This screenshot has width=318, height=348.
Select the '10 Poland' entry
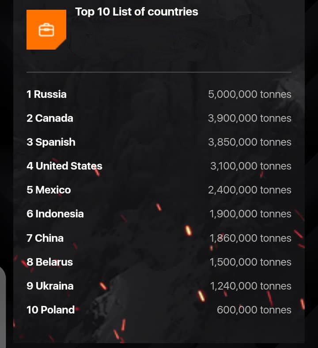51,310
